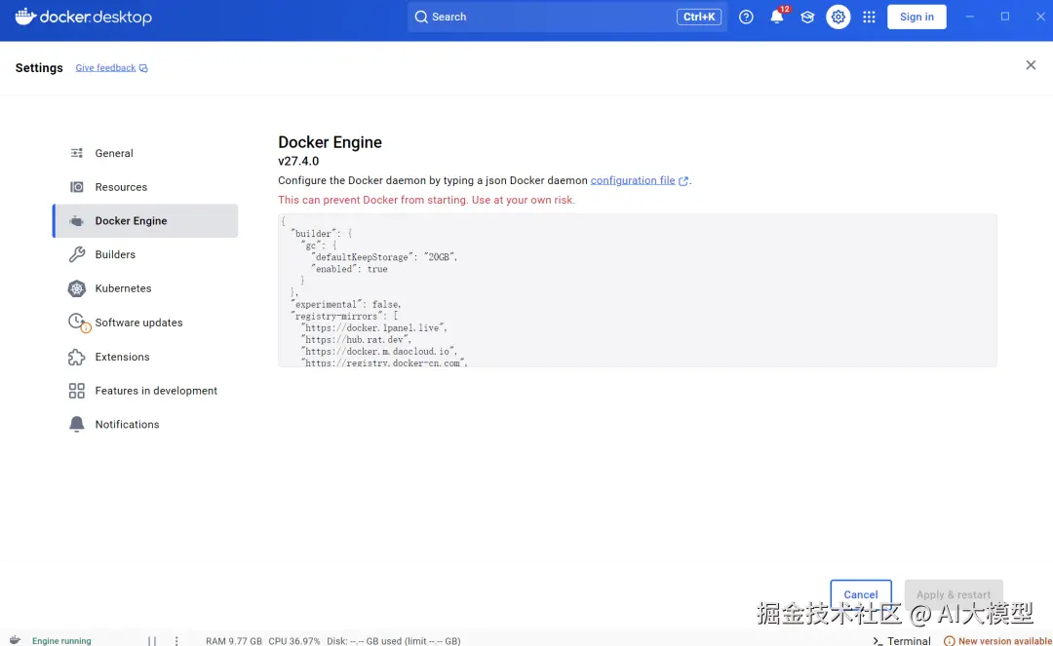Click the Resources disk icon
The height and width of the screenshot is (646, 1053).
tap(77, 187)
